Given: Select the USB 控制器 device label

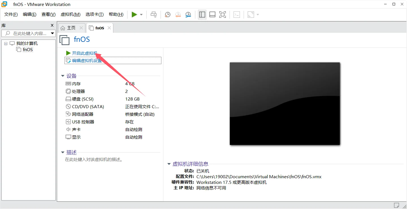Looking at the screenshot, I should click(x=83, y=122).
